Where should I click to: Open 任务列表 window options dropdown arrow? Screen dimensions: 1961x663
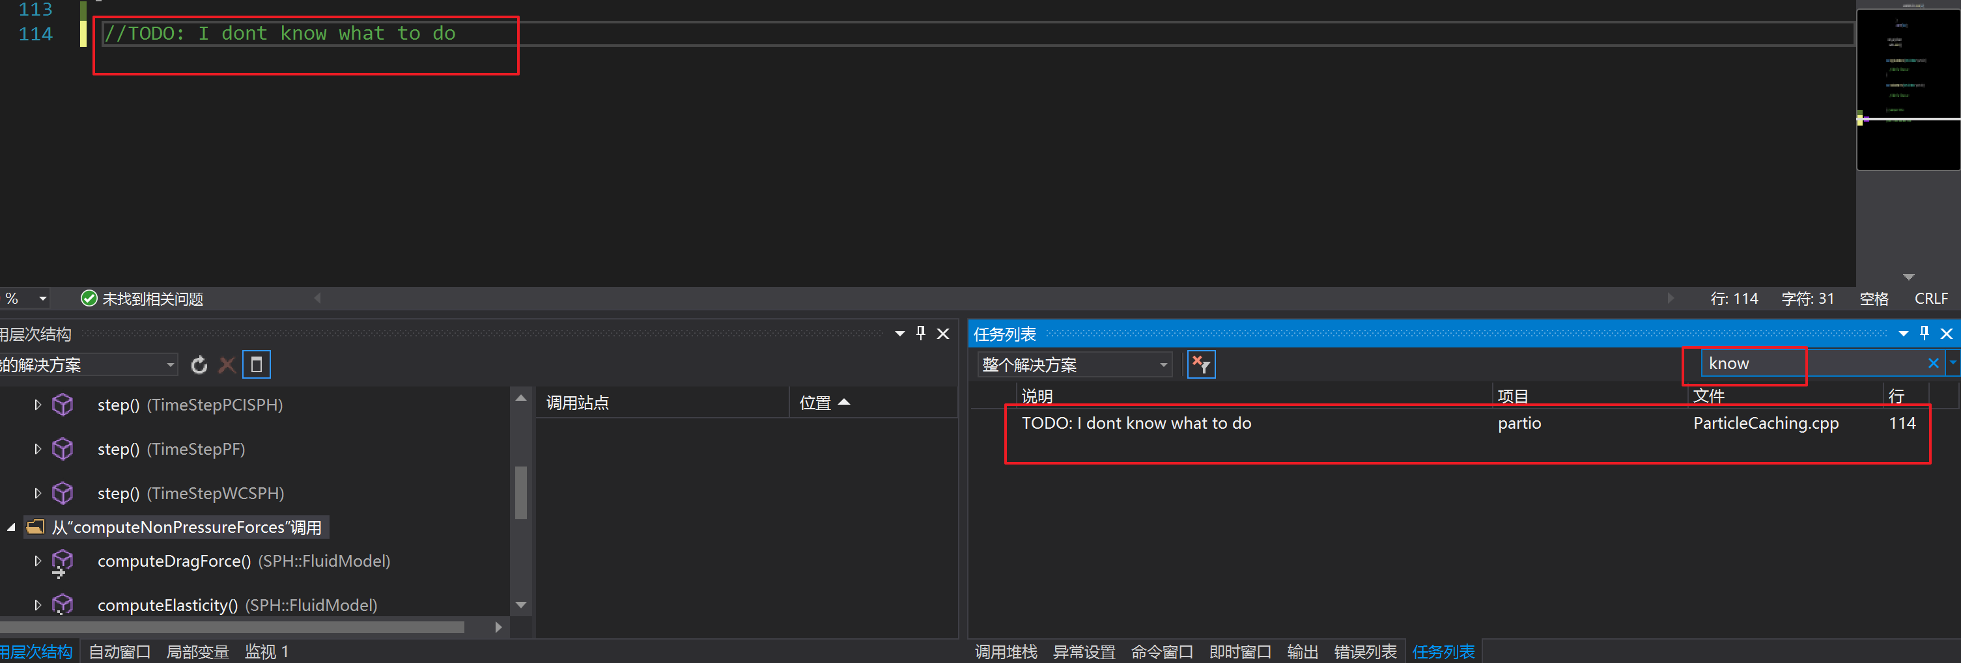click(x=1903, y=333)
